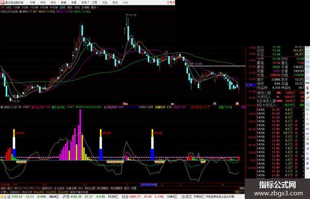Select the pencil drawing tool in sidebar
The image size is (310, 199).
point(307,98)
